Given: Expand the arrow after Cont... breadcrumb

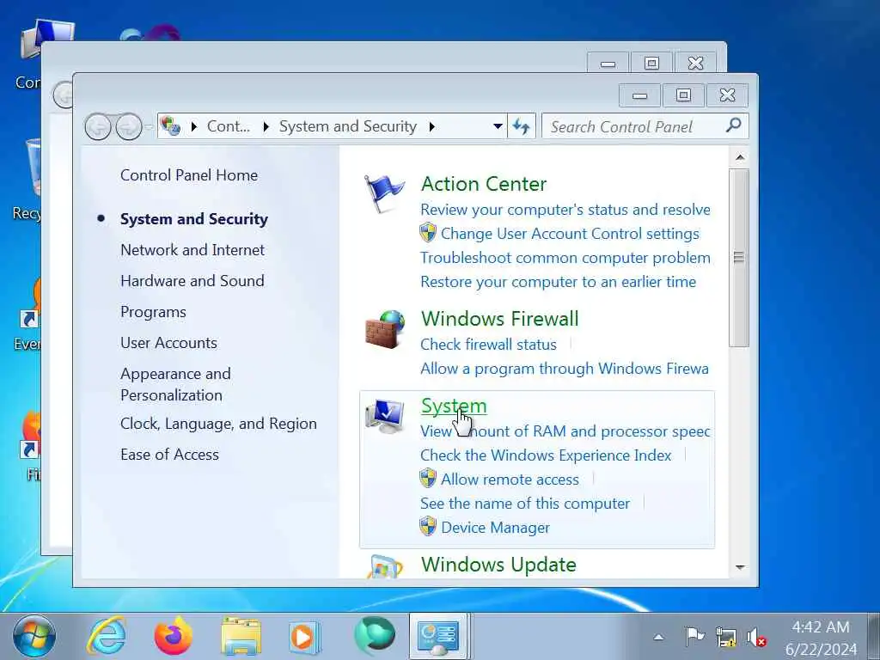Looking at the screenshot, I should 266,126.
